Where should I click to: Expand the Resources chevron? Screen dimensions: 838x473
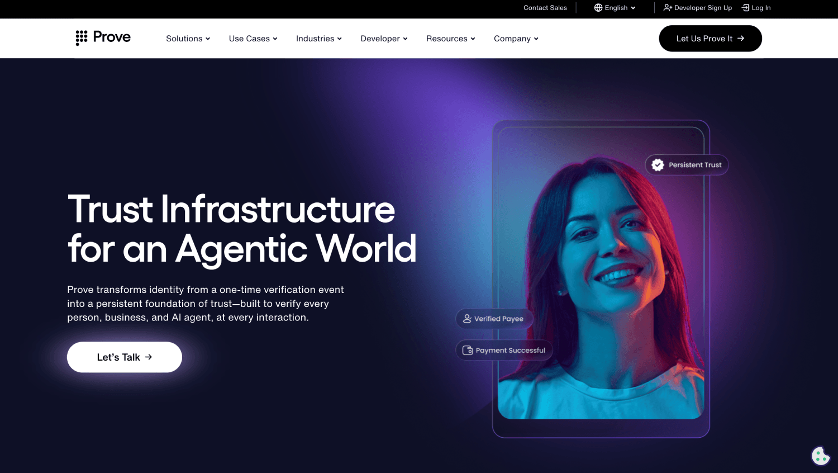(x=473, y=39)
